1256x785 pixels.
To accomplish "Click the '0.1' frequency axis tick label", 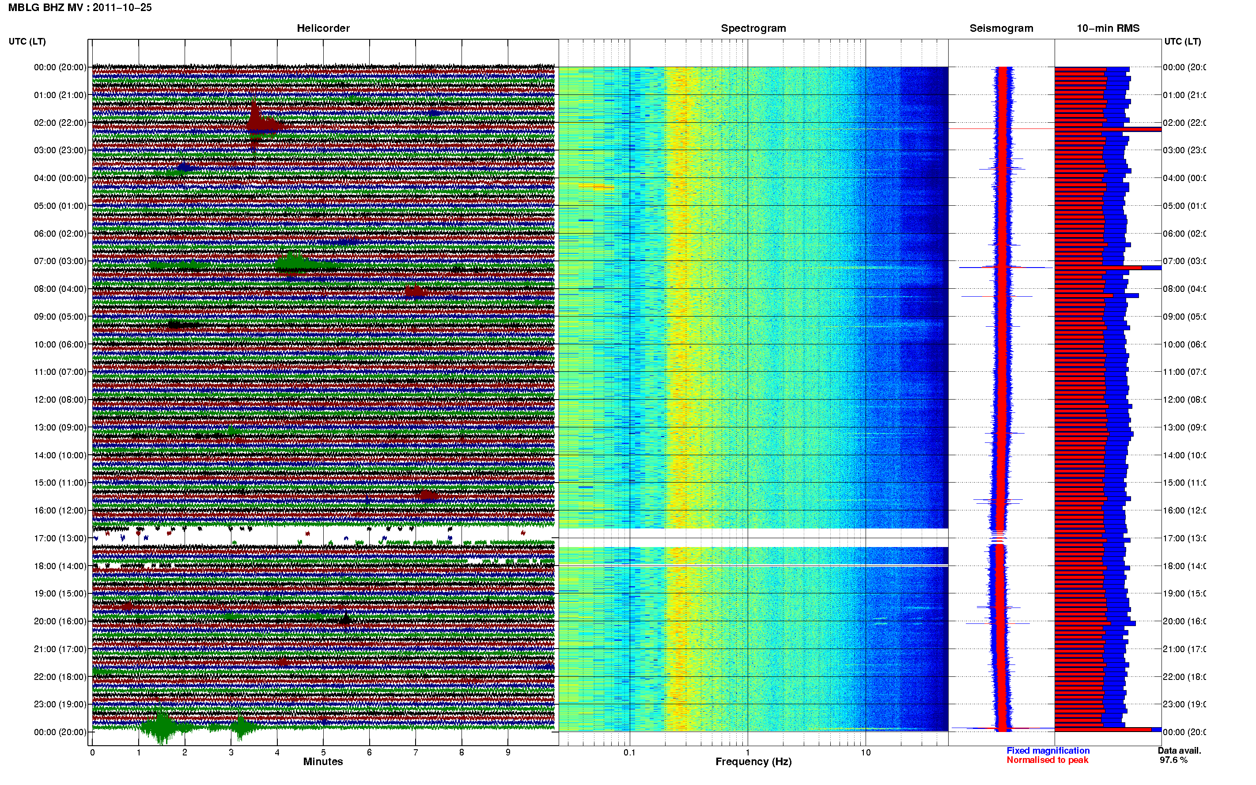I will point(629,752).
